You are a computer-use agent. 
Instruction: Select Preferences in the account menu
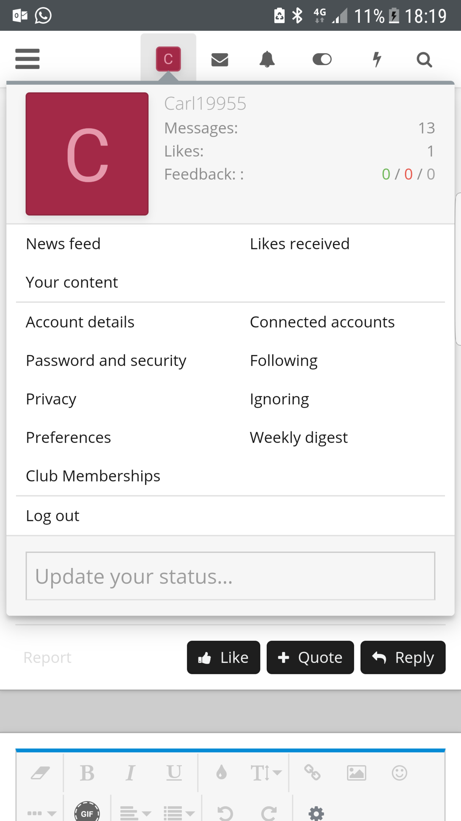click(x=68, y=437)
